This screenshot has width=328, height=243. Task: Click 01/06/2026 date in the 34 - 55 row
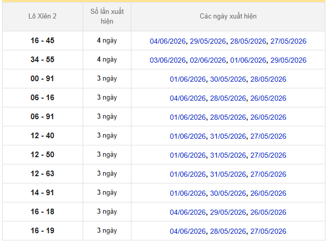[248, 60]
